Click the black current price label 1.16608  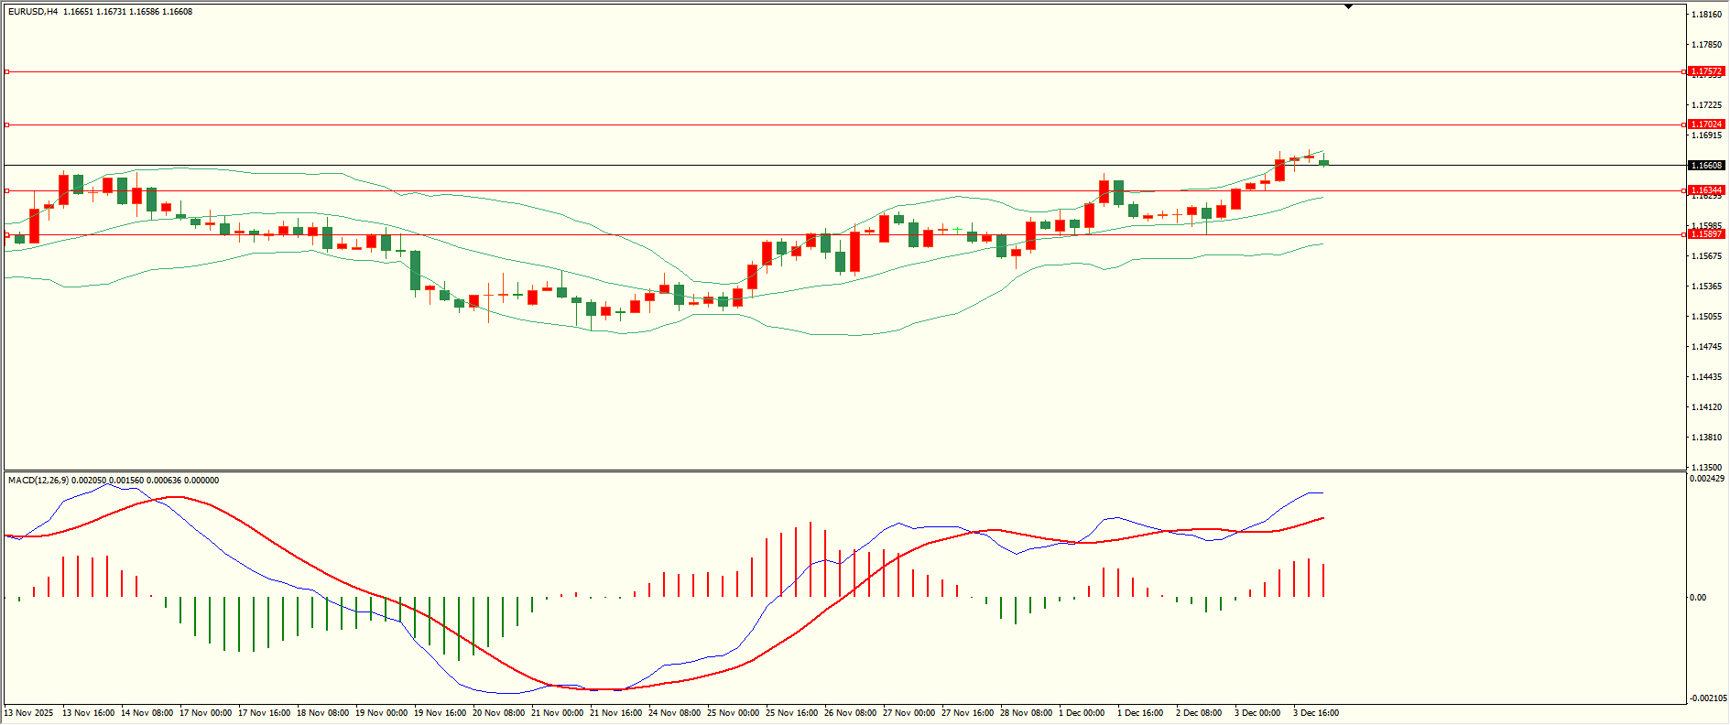(1706, 166)
